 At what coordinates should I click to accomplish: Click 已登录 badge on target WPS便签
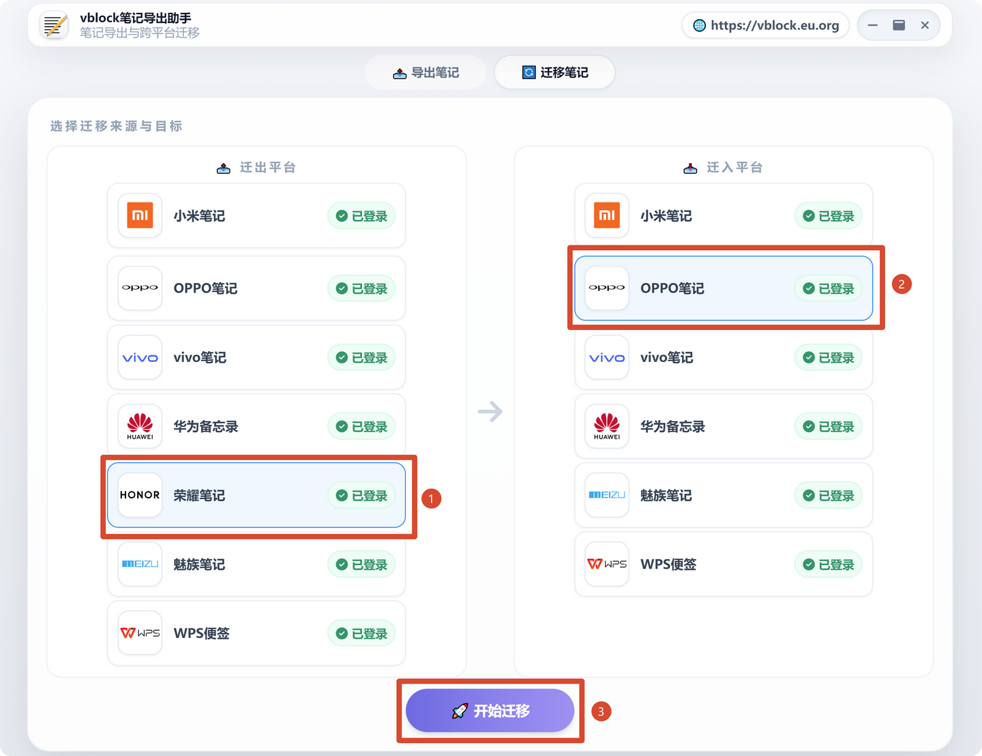(x=829, y=564)
